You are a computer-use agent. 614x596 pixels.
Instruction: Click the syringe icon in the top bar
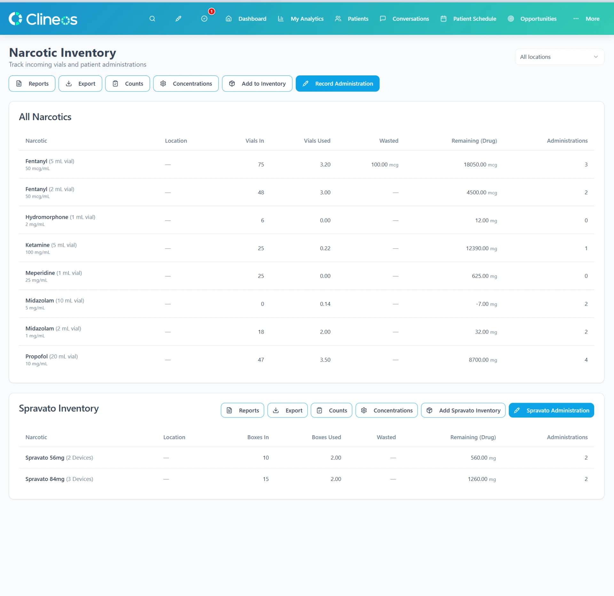coord(178,19)
